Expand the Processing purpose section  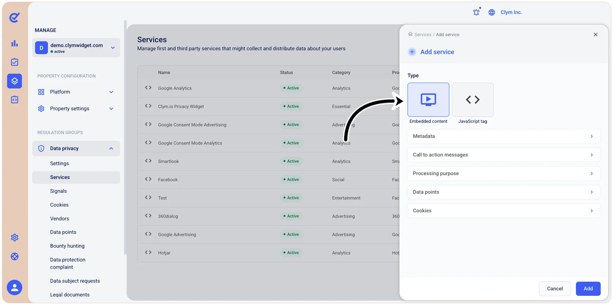(x=504, y=173)
